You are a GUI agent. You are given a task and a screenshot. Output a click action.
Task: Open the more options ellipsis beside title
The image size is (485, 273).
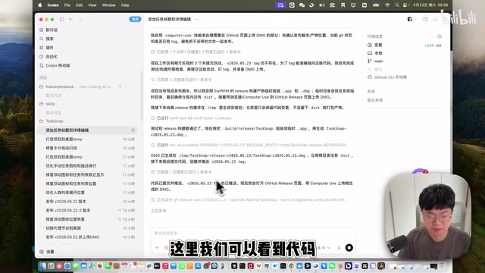tap(197, 19)
